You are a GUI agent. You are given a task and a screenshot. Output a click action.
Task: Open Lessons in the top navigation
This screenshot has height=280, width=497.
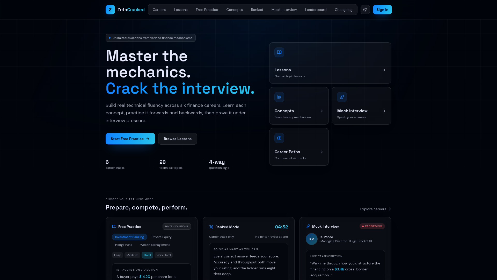181,10
